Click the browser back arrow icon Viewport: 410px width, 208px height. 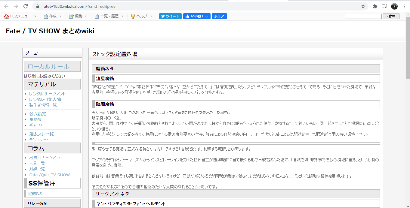point(6,6)
